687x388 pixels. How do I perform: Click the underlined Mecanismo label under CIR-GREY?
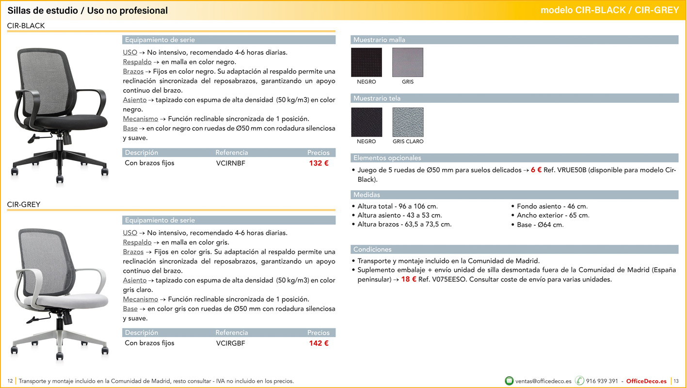pyautogui.click(x=141, y=299)
